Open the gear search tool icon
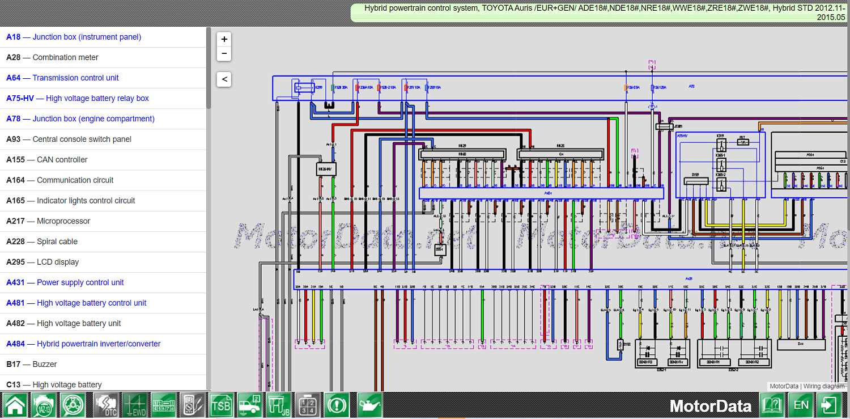 (73, 405)
